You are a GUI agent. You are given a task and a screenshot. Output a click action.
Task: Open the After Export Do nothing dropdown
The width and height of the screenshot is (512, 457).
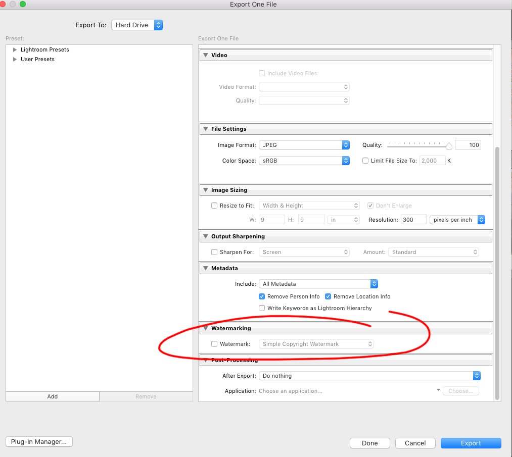tap(369, 376)
